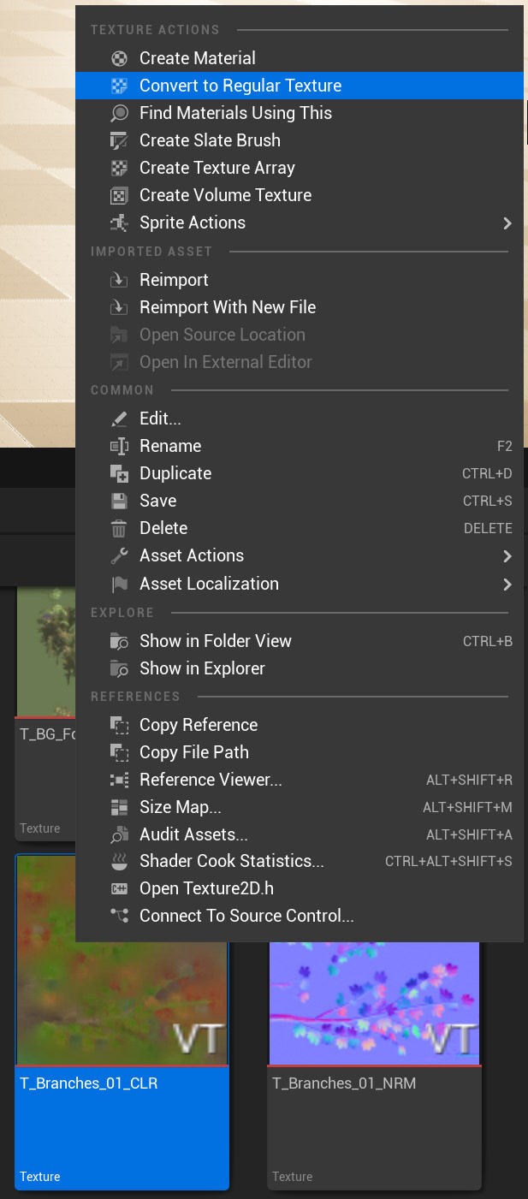Expand the Asset Actions submenu arrow
The height and width of the screenshot is (1199, 528).
[507, 555]
